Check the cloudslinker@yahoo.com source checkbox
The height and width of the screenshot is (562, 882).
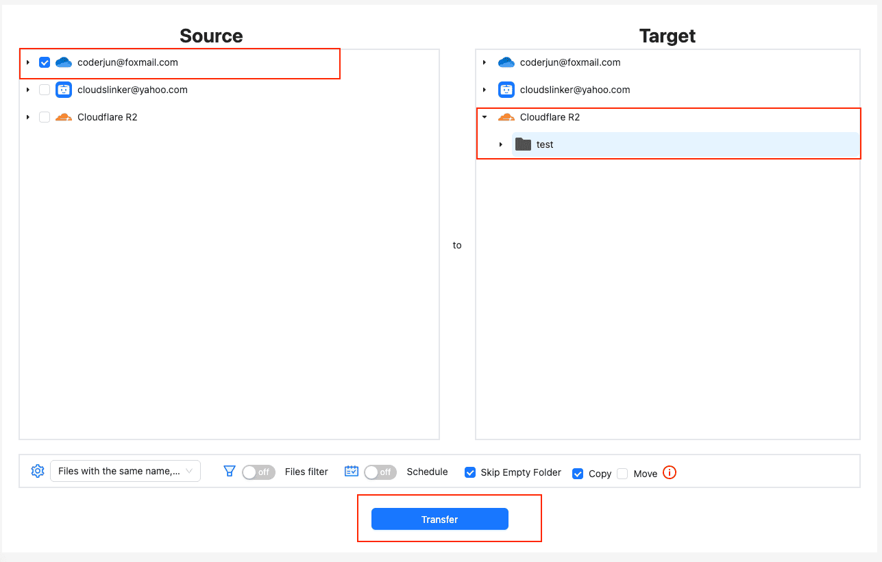tap(45, 90)
